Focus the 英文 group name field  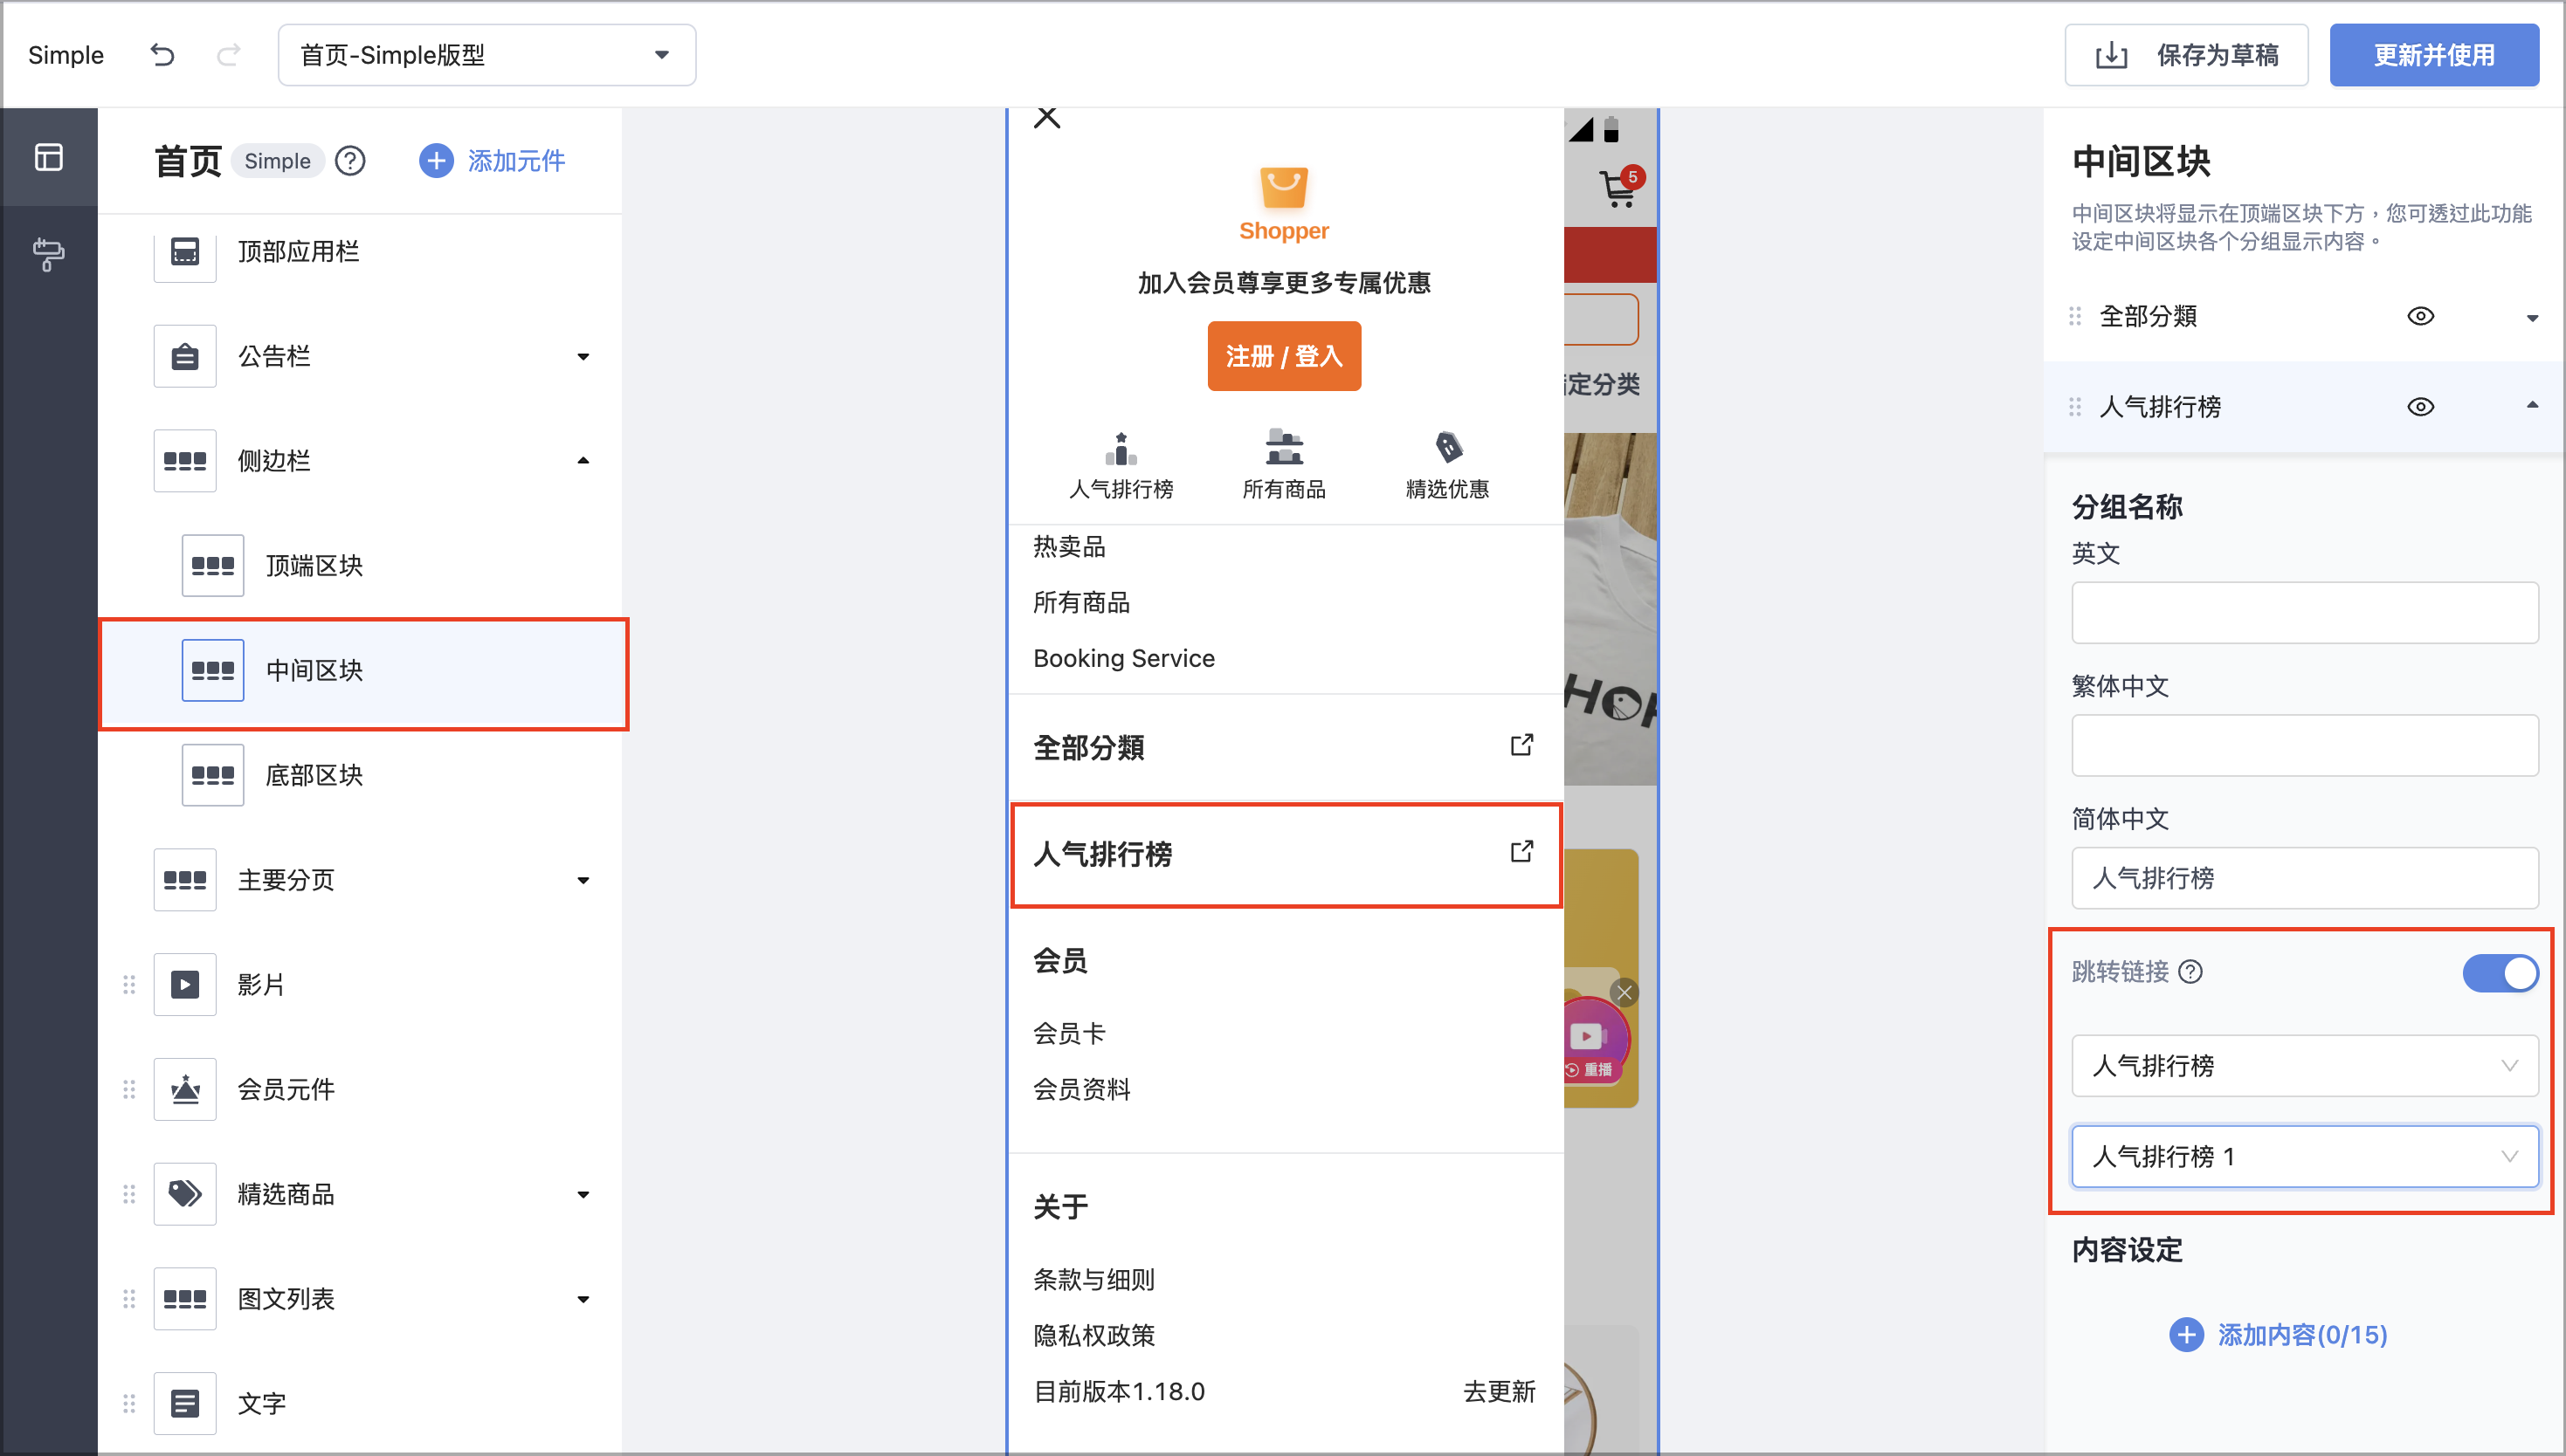(2305, 613)
